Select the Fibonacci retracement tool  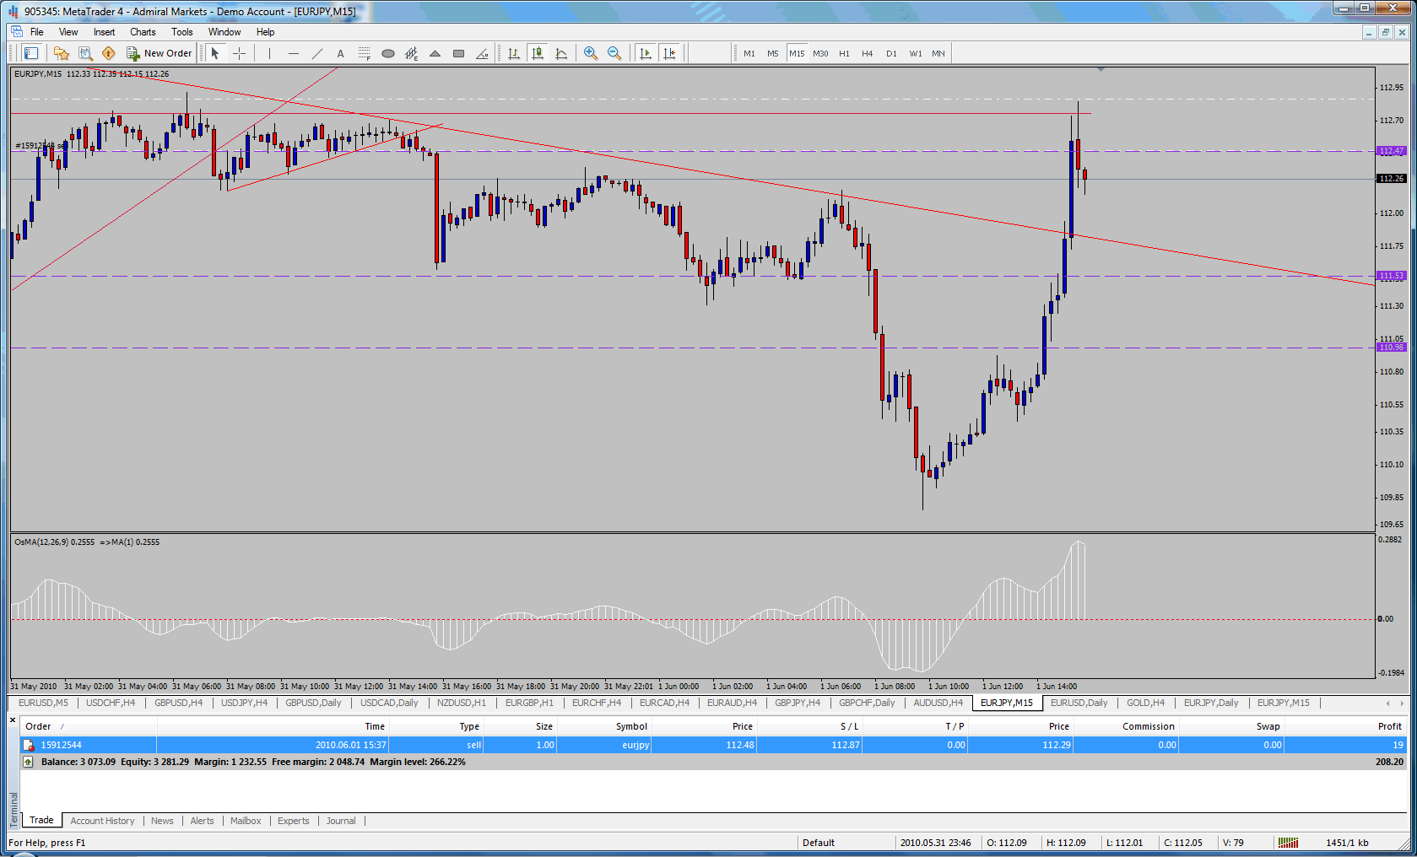pyautogui.click(x=364, y=53)
